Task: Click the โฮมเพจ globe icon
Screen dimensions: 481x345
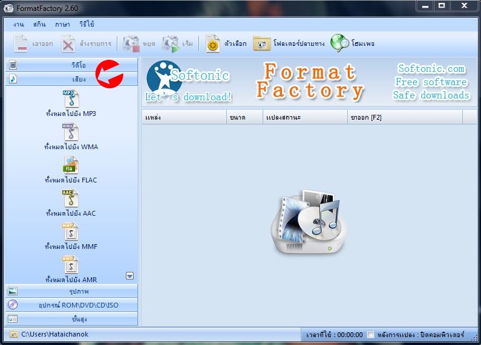Action: pyautogui.click(x=339, y=43)
